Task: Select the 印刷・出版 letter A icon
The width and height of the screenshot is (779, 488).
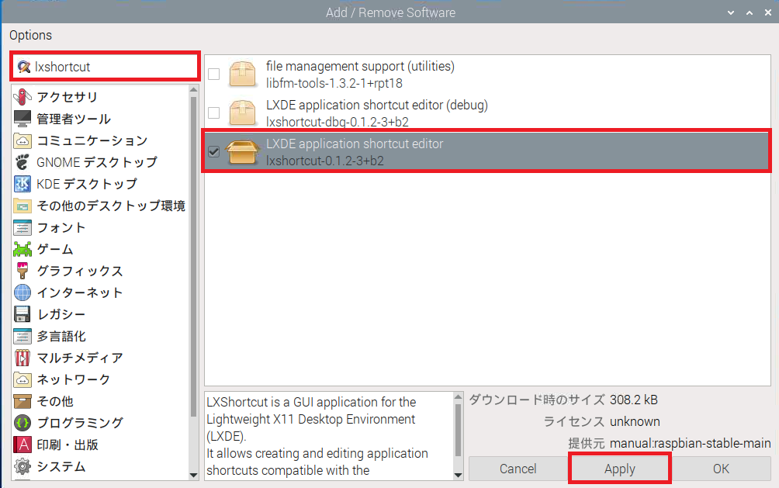Action: [23, 445]
